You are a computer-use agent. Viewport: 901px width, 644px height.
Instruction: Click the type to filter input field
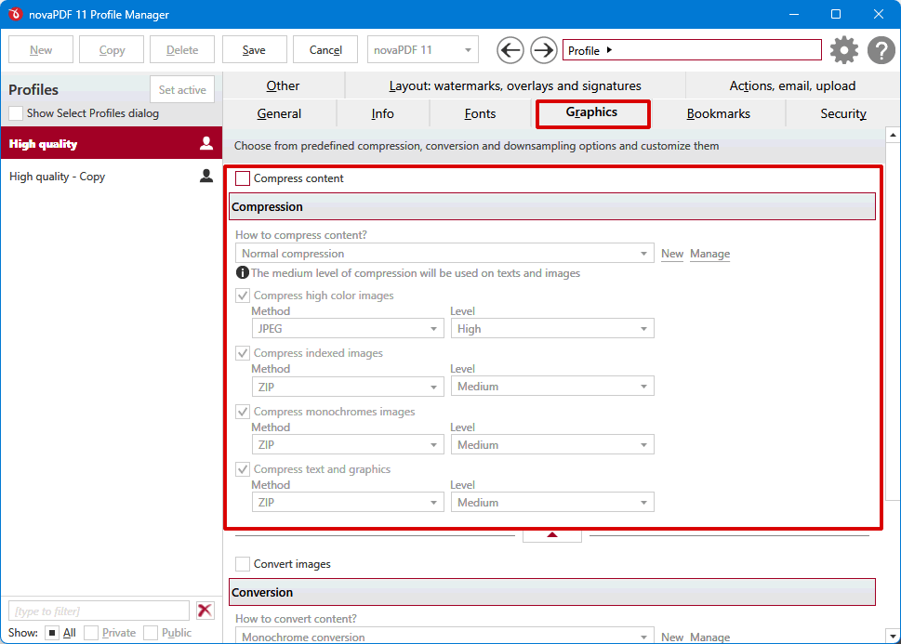[99, 611]
